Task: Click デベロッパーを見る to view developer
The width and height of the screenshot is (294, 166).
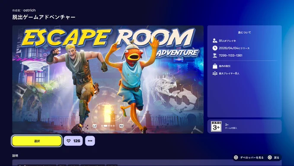Action: (x=252, y=157)
